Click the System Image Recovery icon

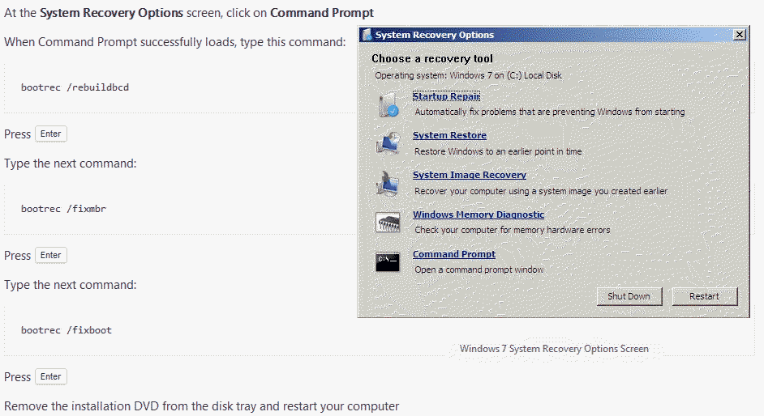(388, 184)
